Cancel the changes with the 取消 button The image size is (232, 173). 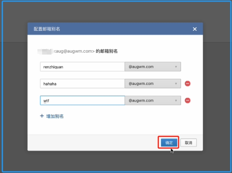point(188,143)
